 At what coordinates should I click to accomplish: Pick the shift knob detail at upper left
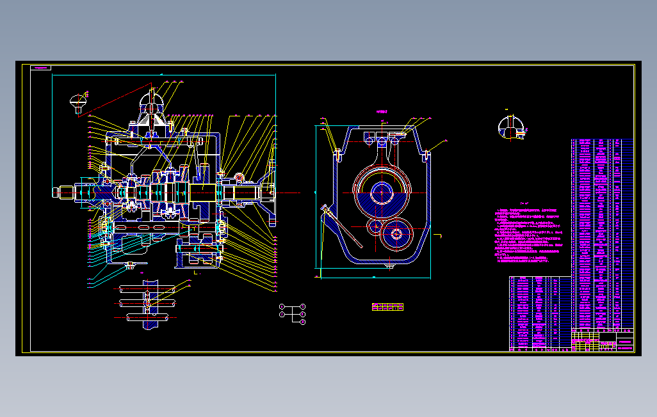[x=78, y=104]
